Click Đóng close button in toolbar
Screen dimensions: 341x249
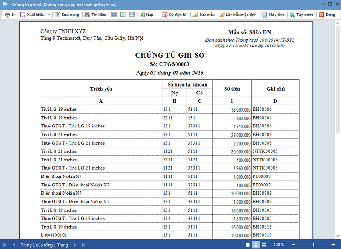(x=327, y=15)
